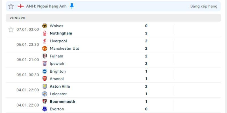Image resolution: width=227 pixels, height=113 pixels.
Task: Click the Everton club crest
Action: click(x=45, y=109)
